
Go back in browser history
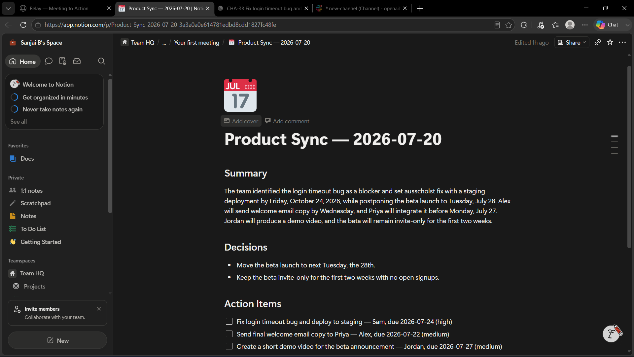[x=9, y=25]
